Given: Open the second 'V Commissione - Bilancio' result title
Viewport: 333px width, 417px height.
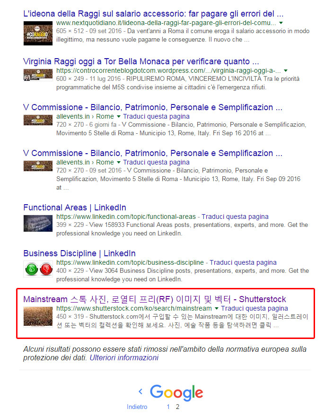Looking at the screenshot, I should click(x=153, y=153).
